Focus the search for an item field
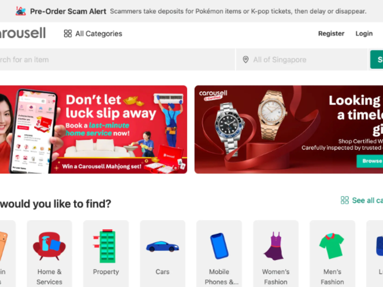 (115, 60)
